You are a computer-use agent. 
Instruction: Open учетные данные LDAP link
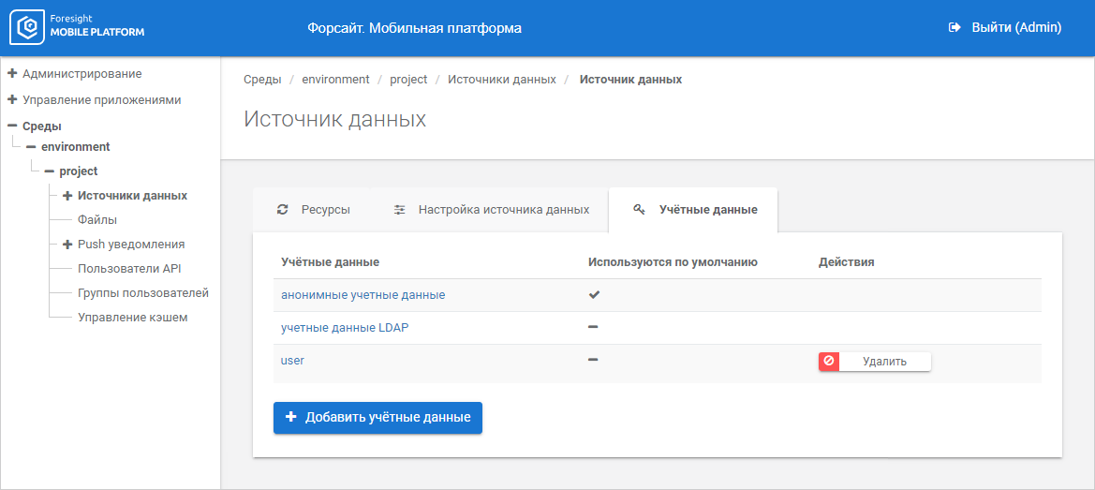(345, 328)
